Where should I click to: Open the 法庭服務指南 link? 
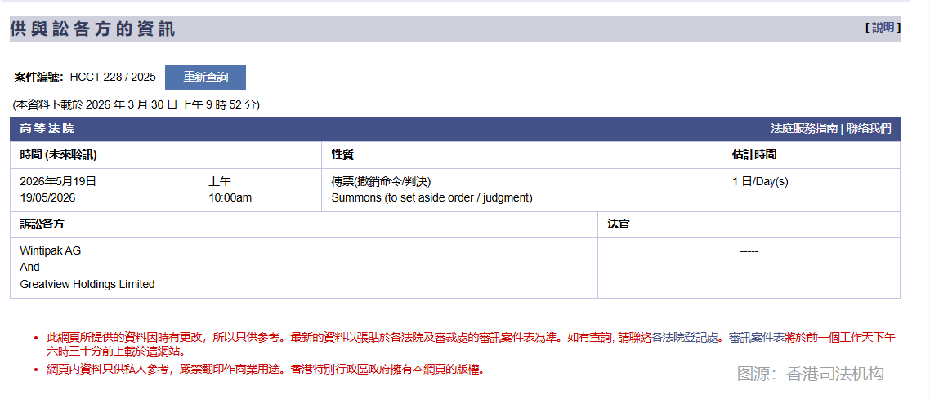tap(804, 129)
